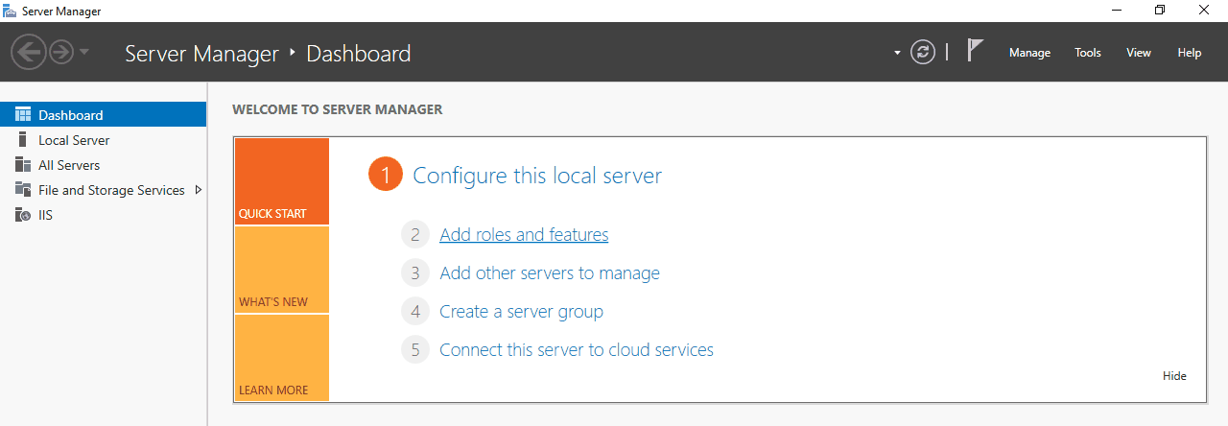The image size is (1228, 426).
Task: Click the back navigation arrow button
Action: coord(28,52)
